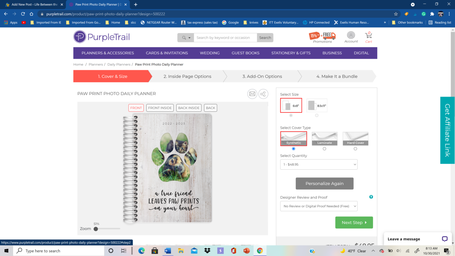Click the browser home icon
Image resolution: width=455 pixels, height=256 pixels.
pyautogui.click(x=31, y=14)
